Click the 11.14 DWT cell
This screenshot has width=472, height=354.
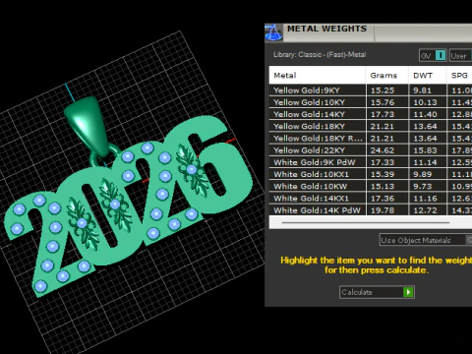pos(428,162)
